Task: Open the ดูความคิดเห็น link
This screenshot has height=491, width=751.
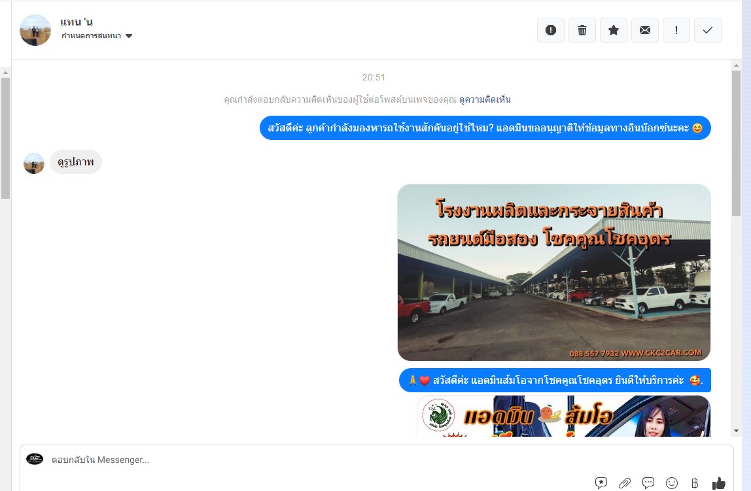Action: click(x=485, y=99)
